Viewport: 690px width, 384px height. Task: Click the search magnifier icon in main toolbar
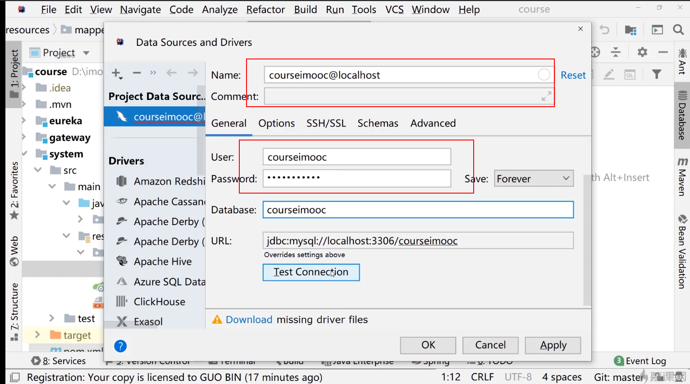coord(678,30)
